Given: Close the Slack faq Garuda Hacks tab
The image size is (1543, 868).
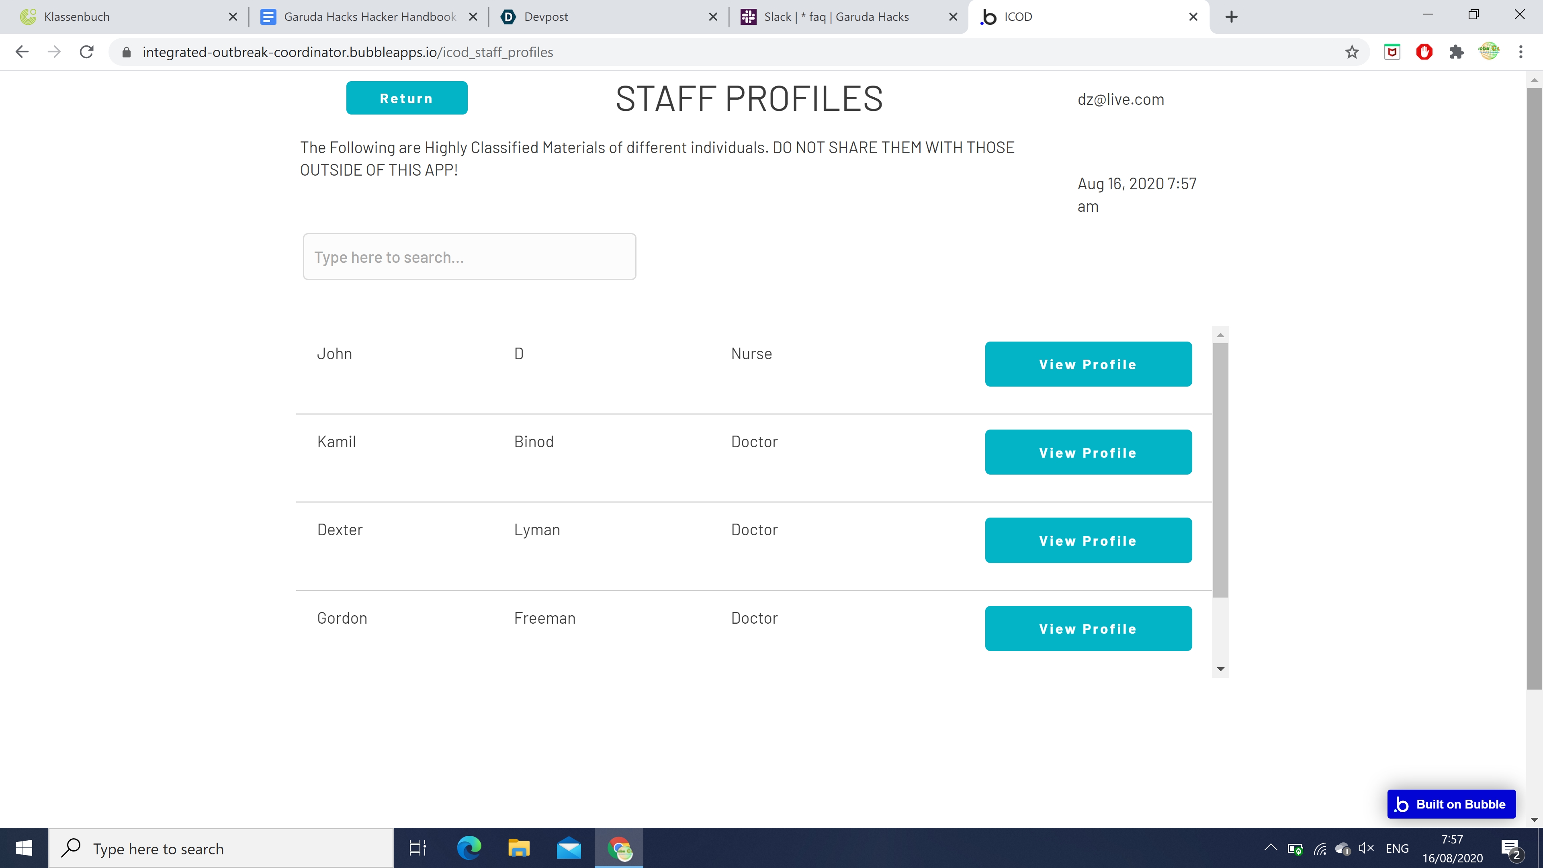Looking at the screenshot, I should pyautogui.click(x=953, y=17).
